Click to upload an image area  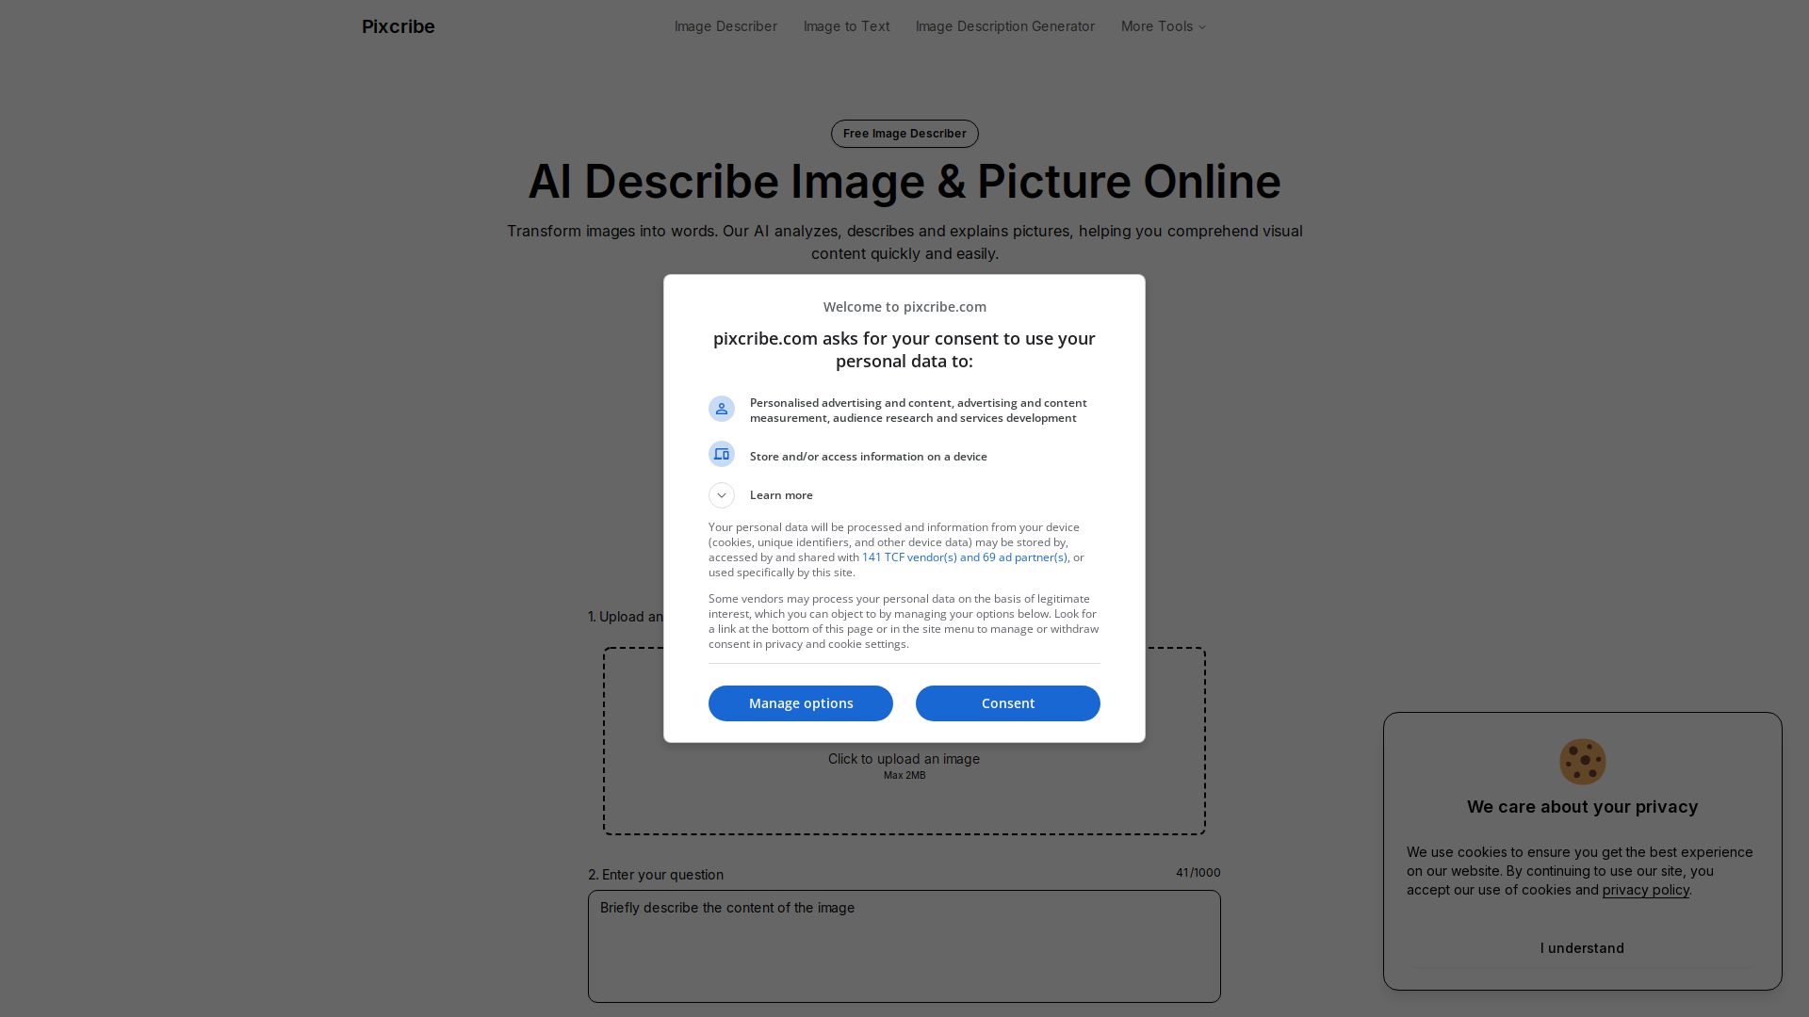(904, 759)
